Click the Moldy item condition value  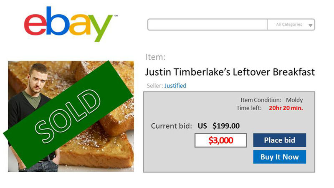click(x=294, y=100)
